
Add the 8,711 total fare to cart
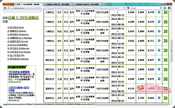pyautogui.click(x=165, y=41)
